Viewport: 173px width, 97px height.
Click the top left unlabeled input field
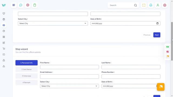coord(53,14)
